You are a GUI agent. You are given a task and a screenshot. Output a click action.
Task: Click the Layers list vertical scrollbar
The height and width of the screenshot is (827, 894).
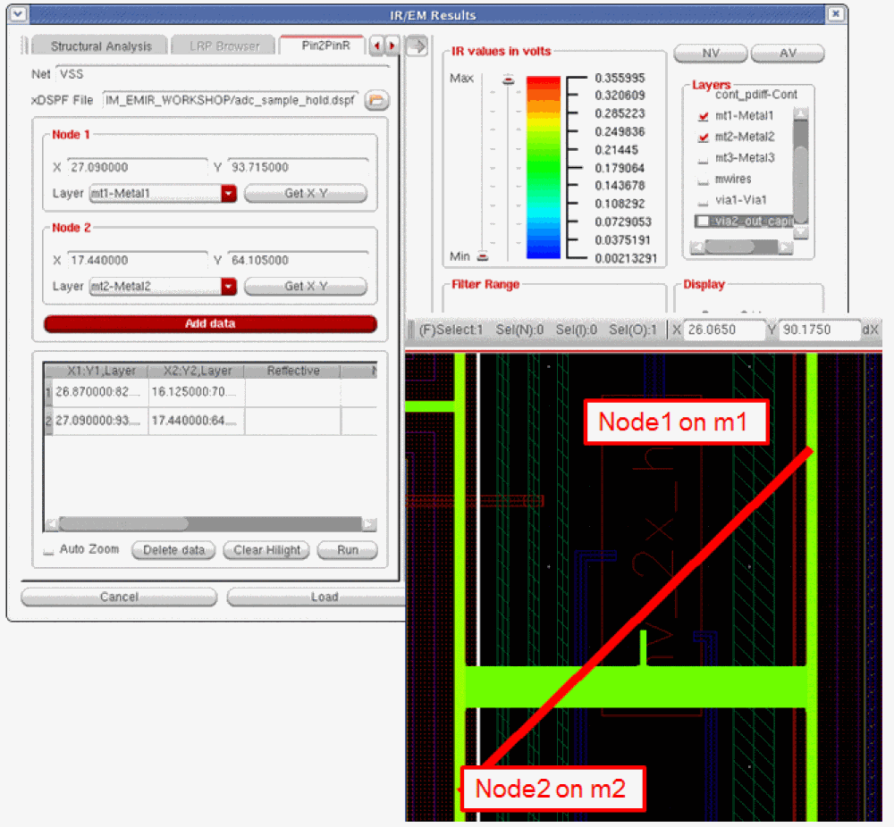click(x=800, y=171)
